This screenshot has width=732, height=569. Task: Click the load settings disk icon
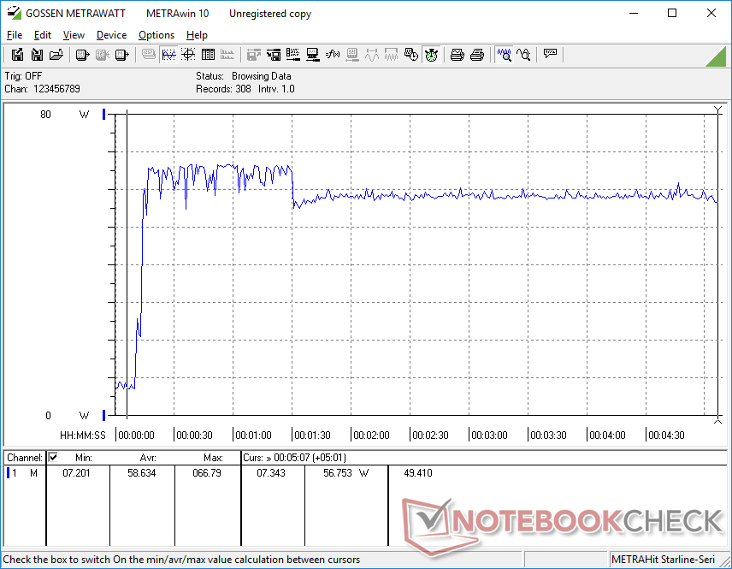(x=274, y=55)
